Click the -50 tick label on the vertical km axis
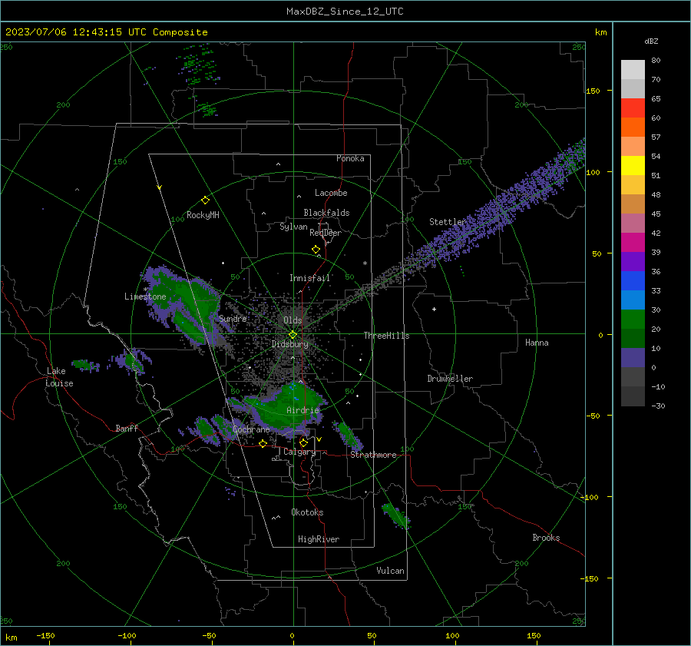The width and height of the screenshot is (691, 646). tap(594, 416)
